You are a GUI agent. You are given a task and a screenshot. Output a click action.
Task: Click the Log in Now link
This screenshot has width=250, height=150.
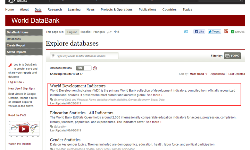pyautogui.click(x=16, y=82)
